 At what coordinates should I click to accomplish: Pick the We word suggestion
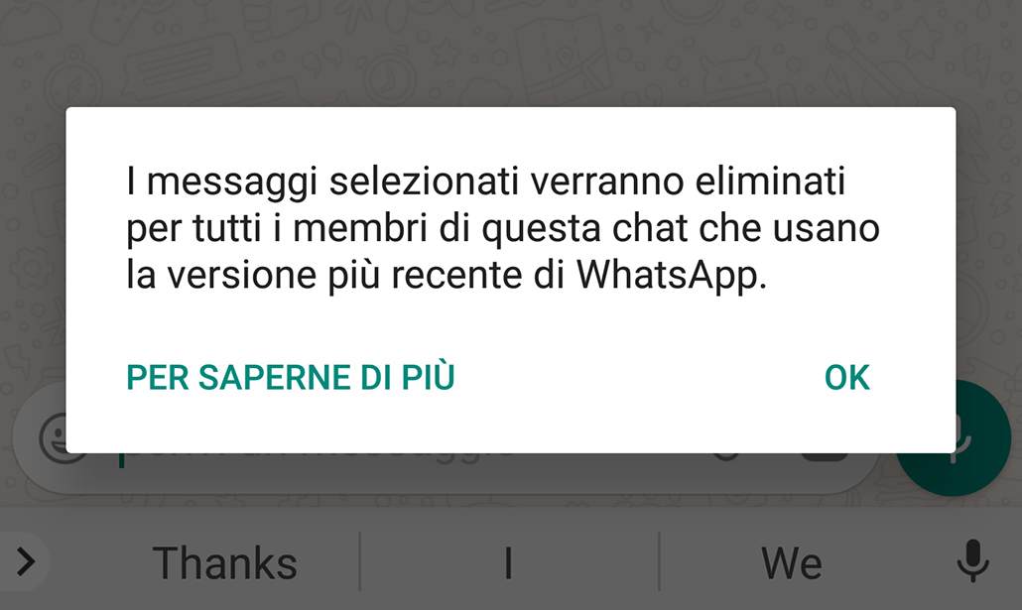(x=791, y=563)
